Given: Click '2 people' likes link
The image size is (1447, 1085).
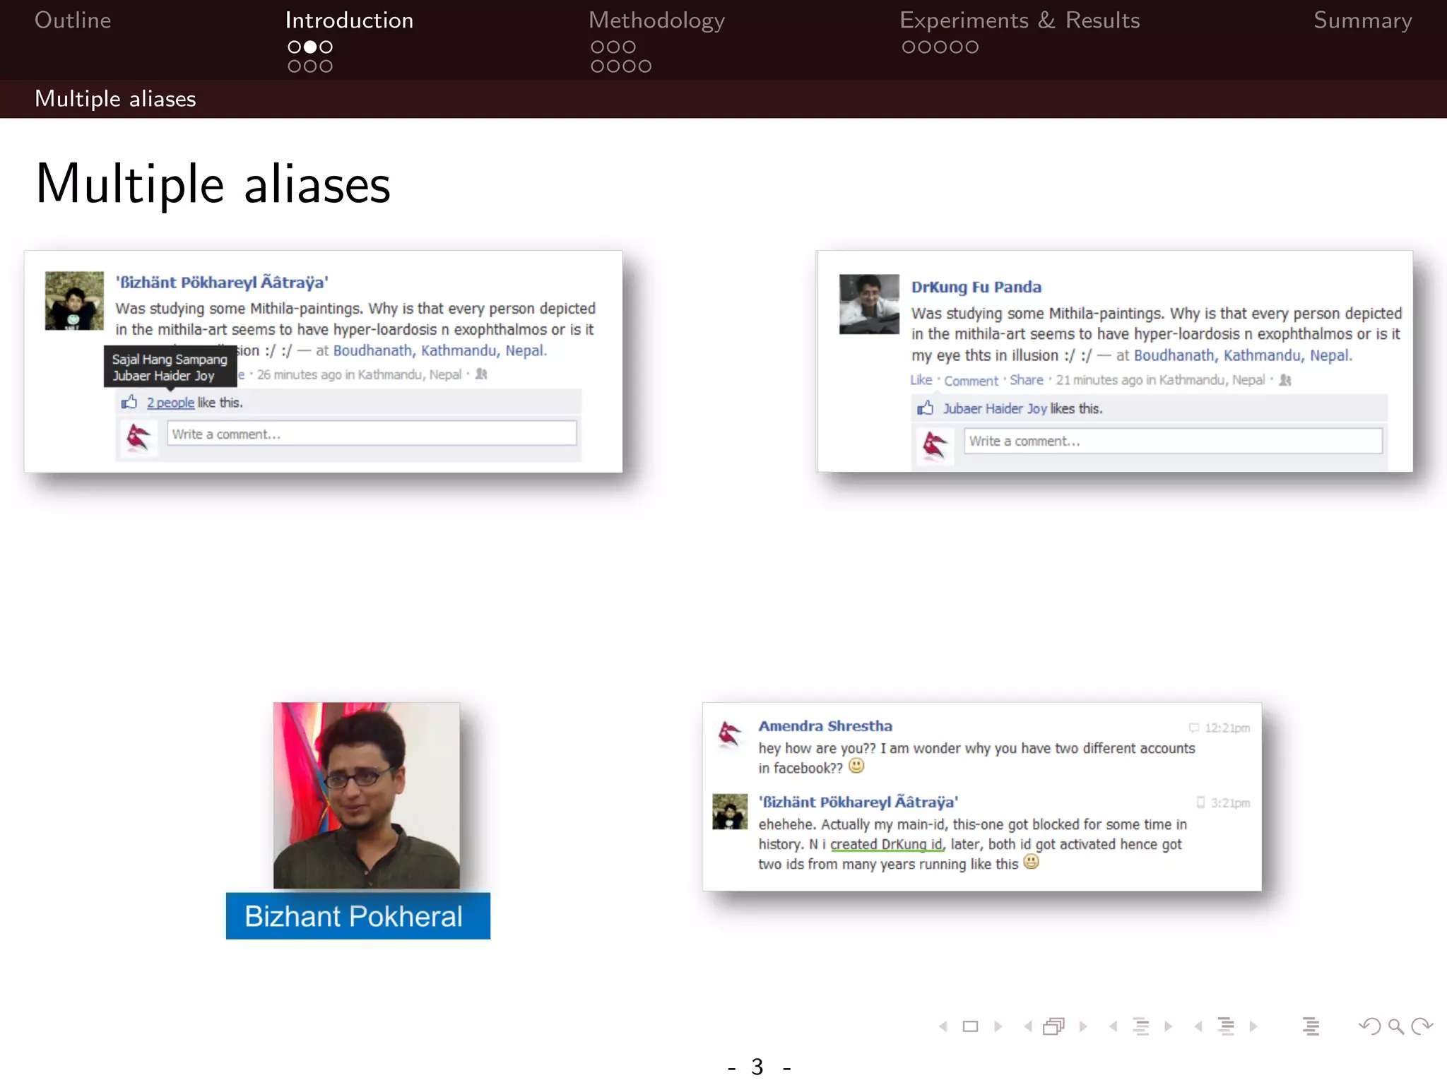Looking at the screenshot, I should [170, 403].
